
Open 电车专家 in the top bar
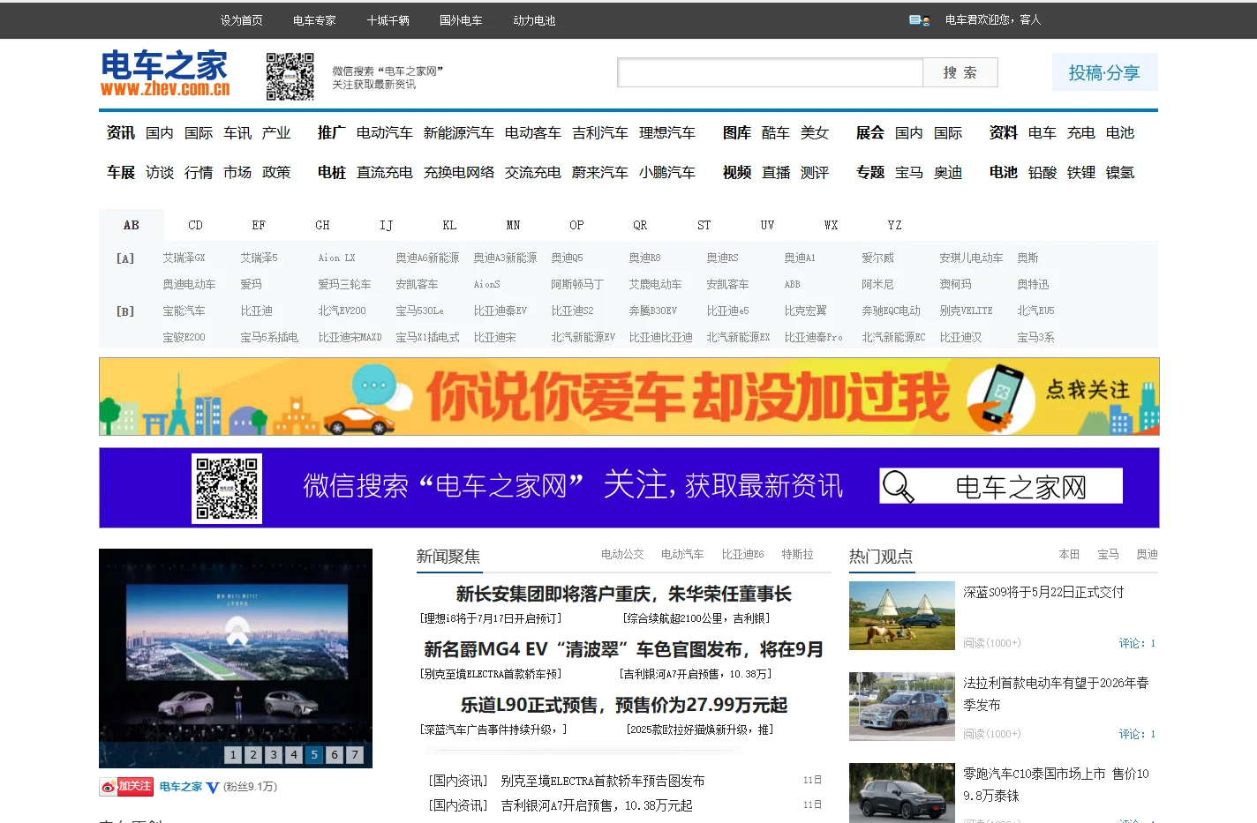tap(314, 19)
